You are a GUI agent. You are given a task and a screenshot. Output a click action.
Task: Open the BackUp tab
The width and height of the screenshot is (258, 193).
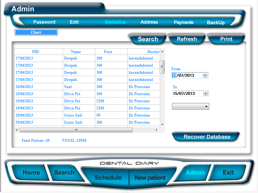pyautogui.click(x=216, y=23)
